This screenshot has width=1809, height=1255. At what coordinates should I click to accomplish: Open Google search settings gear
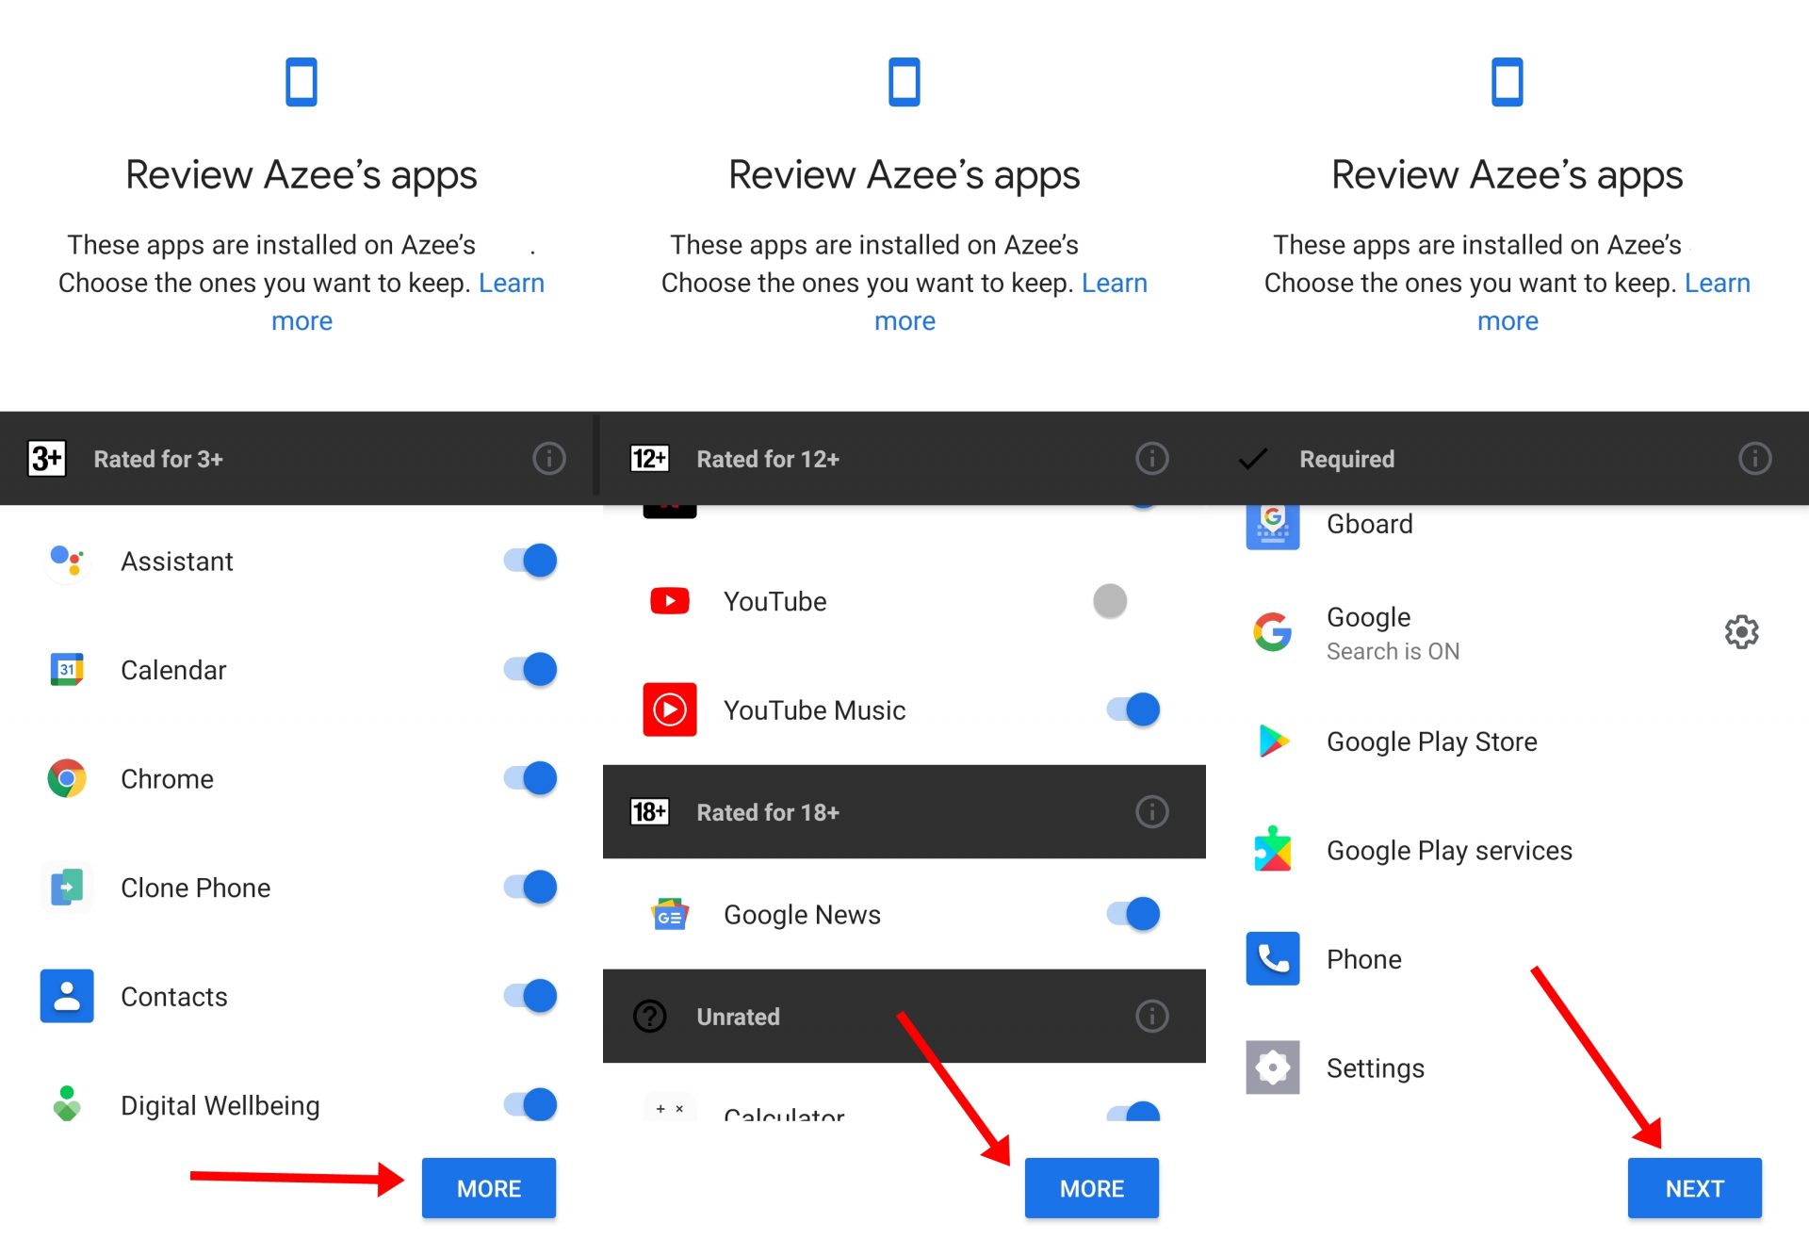coord(1741,632)
